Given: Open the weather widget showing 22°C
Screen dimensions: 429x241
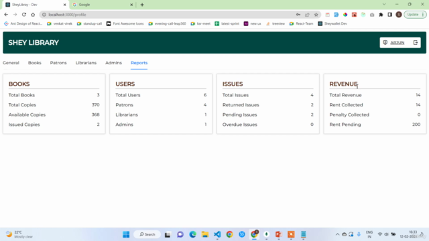Looking at the screenshot, I should coord(19,234).
